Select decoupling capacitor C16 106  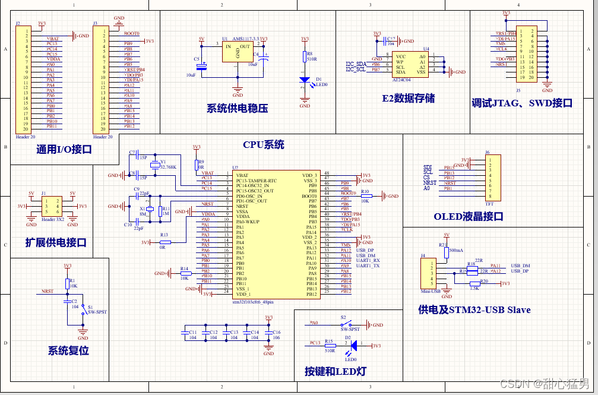pos(268,333)
